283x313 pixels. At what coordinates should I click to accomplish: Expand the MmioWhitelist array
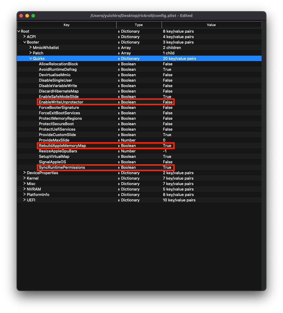[x=30, y=47]
